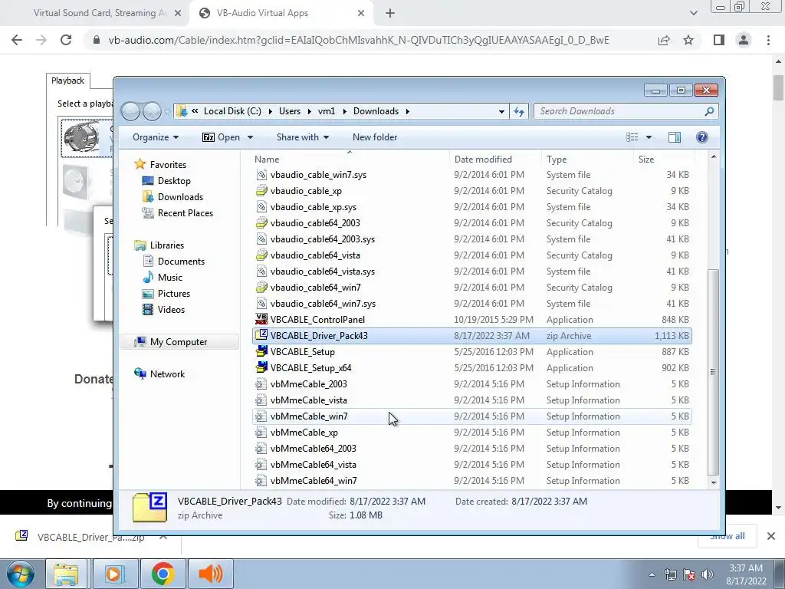Screen dimensions: 785x589
Task: Open Pictures library
Action: tap(166, 294)
